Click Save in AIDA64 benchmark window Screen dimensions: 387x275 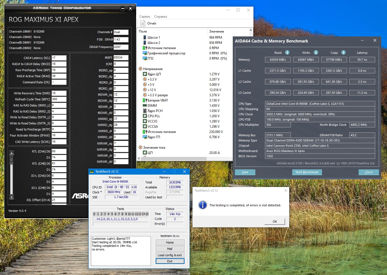[x=245, y=172]
